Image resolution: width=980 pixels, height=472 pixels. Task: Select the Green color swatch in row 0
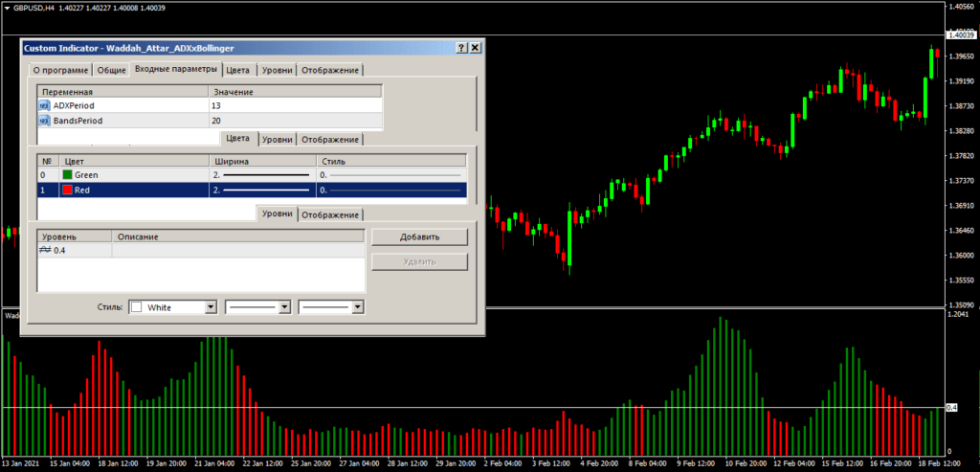[67, 175]
